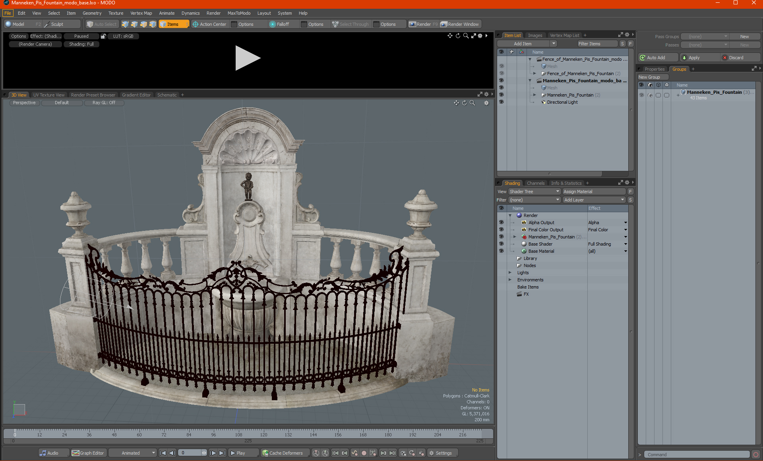Screen dimensions: 763x461
Task: Hide the Directional Light item
Action: pos(501,102)
